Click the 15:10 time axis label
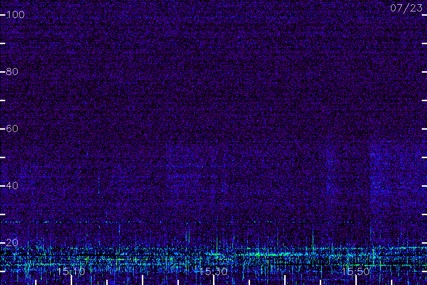 pyautogui.click(x=71, y=271)
